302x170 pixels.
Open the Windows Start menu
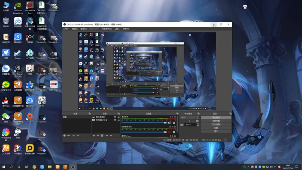[x=3, y=167]
